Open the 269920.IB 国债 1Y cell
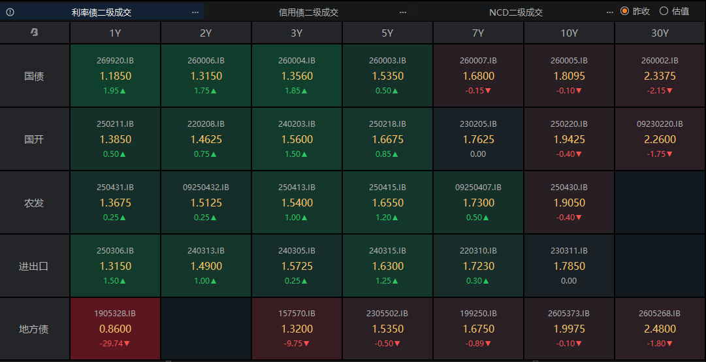706x362 pixels. tap(115, 76)
